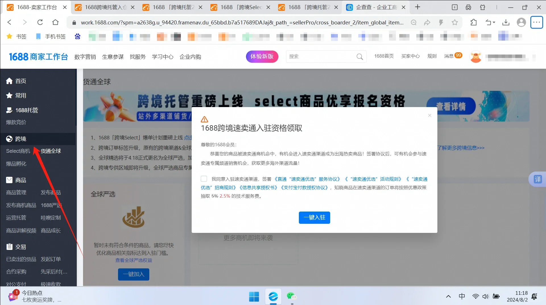Click browser forward arrow

coord(25,22)
